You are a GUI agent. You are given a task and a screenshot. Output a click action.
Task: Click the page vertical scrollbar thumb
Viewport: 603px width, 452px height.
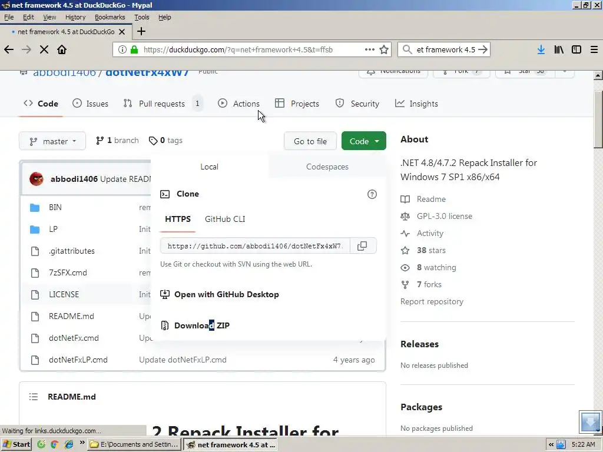(598, 119)
